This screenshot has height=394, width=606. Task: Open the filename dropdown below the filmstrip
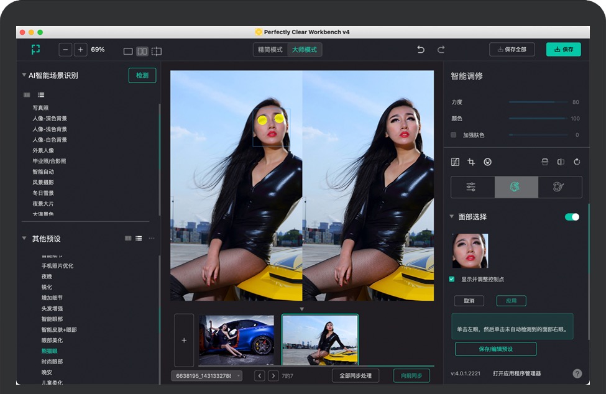[206, 375]
